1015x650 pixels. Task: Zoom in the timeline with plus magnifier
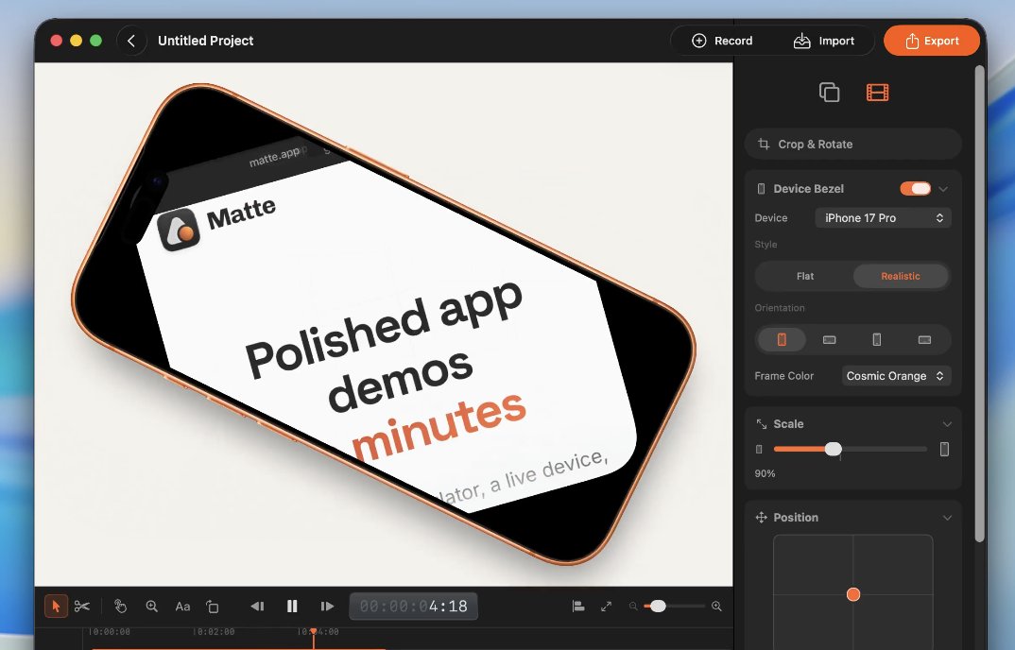click(x=716, y=606)
